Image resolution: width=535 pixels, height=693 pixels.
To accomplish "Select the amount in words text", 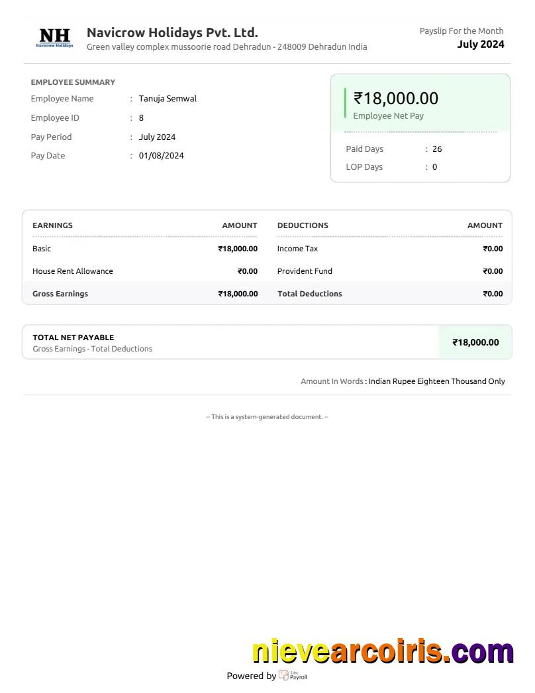I will [x=436, y=381].
